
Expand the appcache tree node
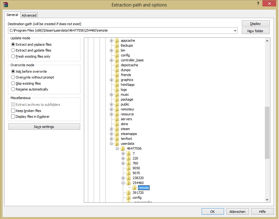pos(112,41)
